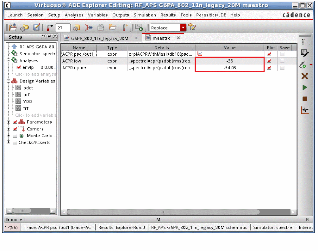Screen dimensions: 318x251
Task: Click 'Click to add variable' link
Action: [x=35, y=115]
